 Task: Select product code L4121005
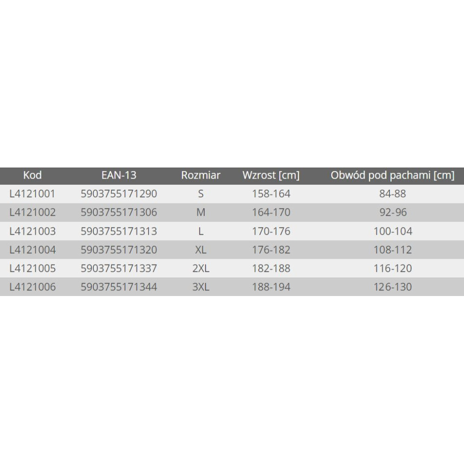(x=32, y=268)
